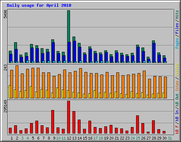
Task: Click the green day label 3
Action: click(x=22, y=138)
